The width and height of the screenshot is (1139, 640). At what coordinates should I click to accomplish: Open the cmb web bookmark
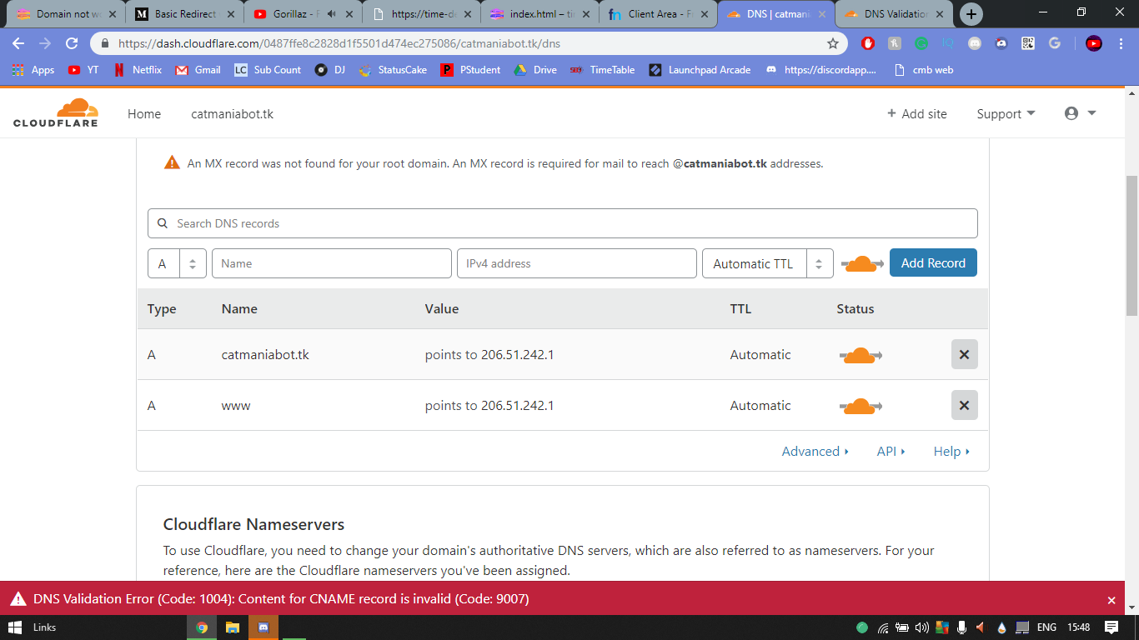point(923,70)
